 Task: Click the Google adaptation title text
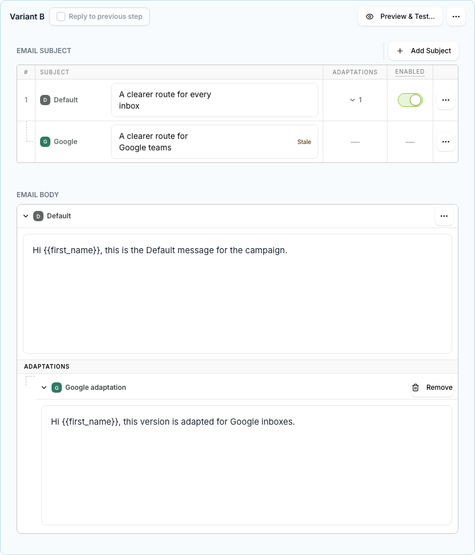coord(96,388)
